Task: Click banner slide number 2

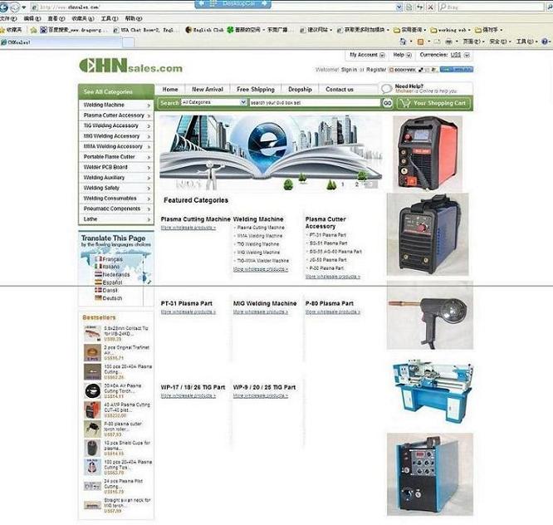Action: pyautogui.click(x=356, y=184)
